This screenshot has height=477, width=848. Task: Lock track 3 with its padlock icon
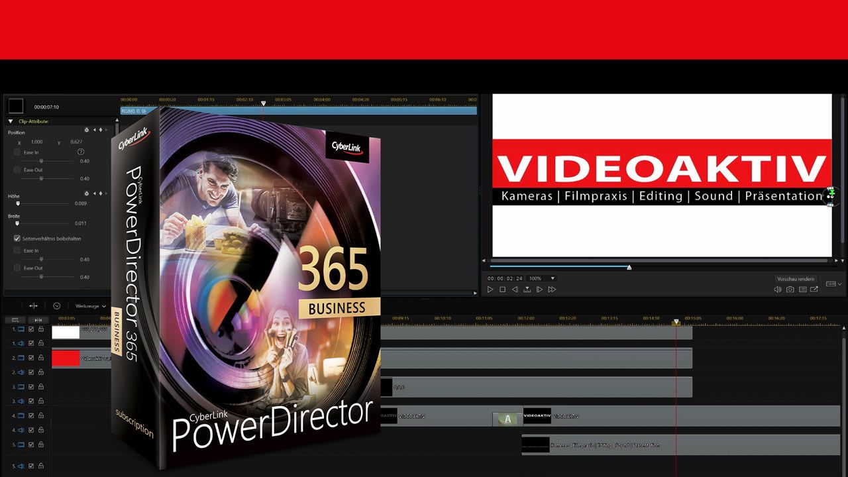coord(42,386)
